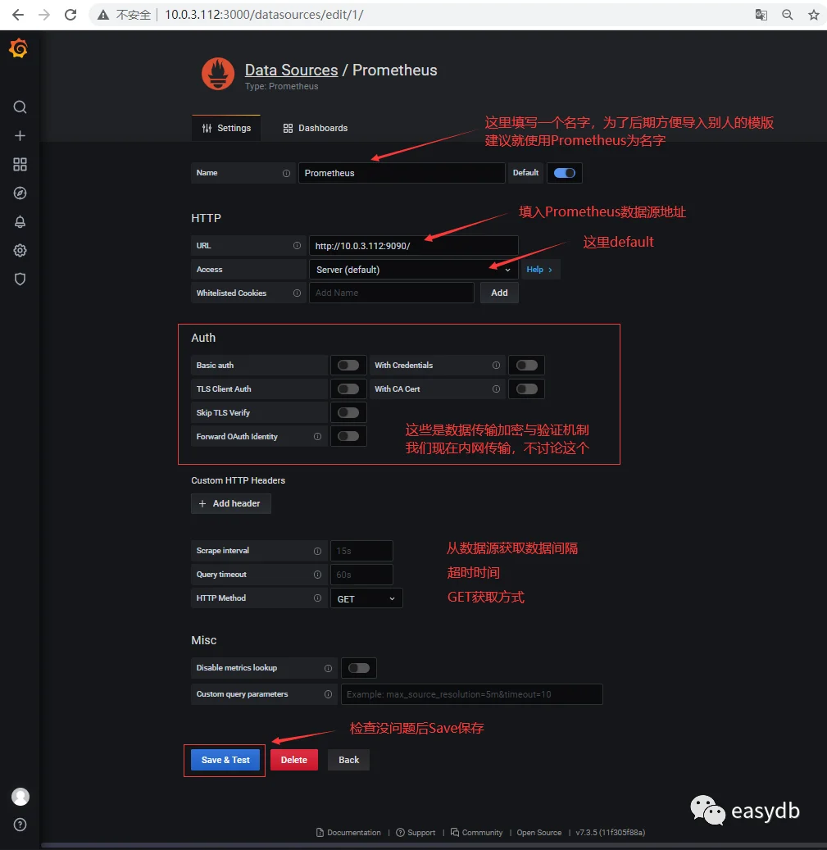Click the browser zoom magnifier icon

coord(788,15)
